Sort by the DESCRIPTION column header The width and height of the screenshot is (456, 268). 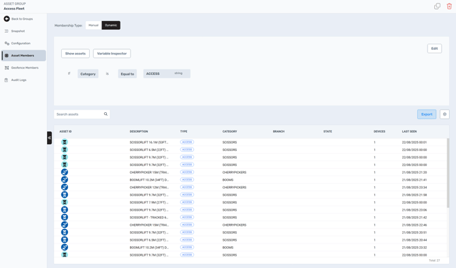coord(139,132)
